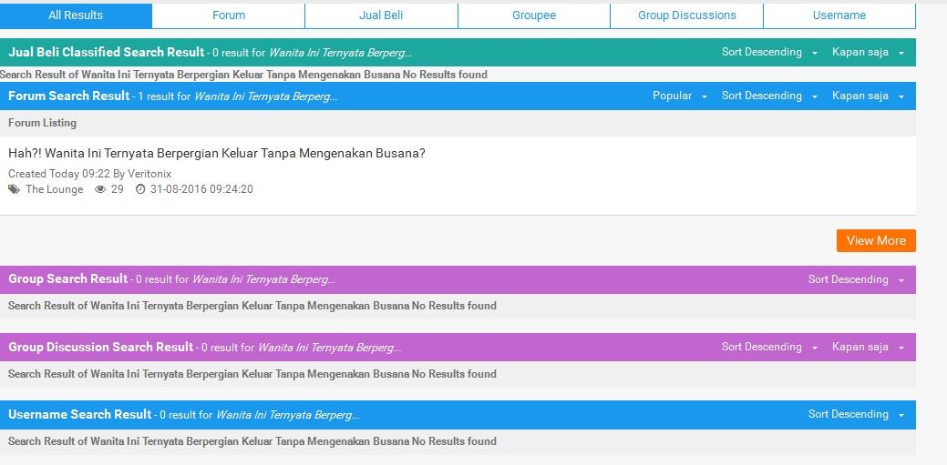
Task: Open Veritonix's user profile link
Action: point(149,174)
